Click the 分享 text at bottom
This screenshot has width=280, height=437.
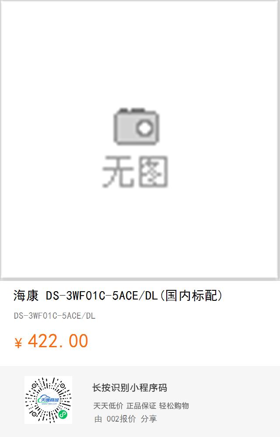point(149,419)
